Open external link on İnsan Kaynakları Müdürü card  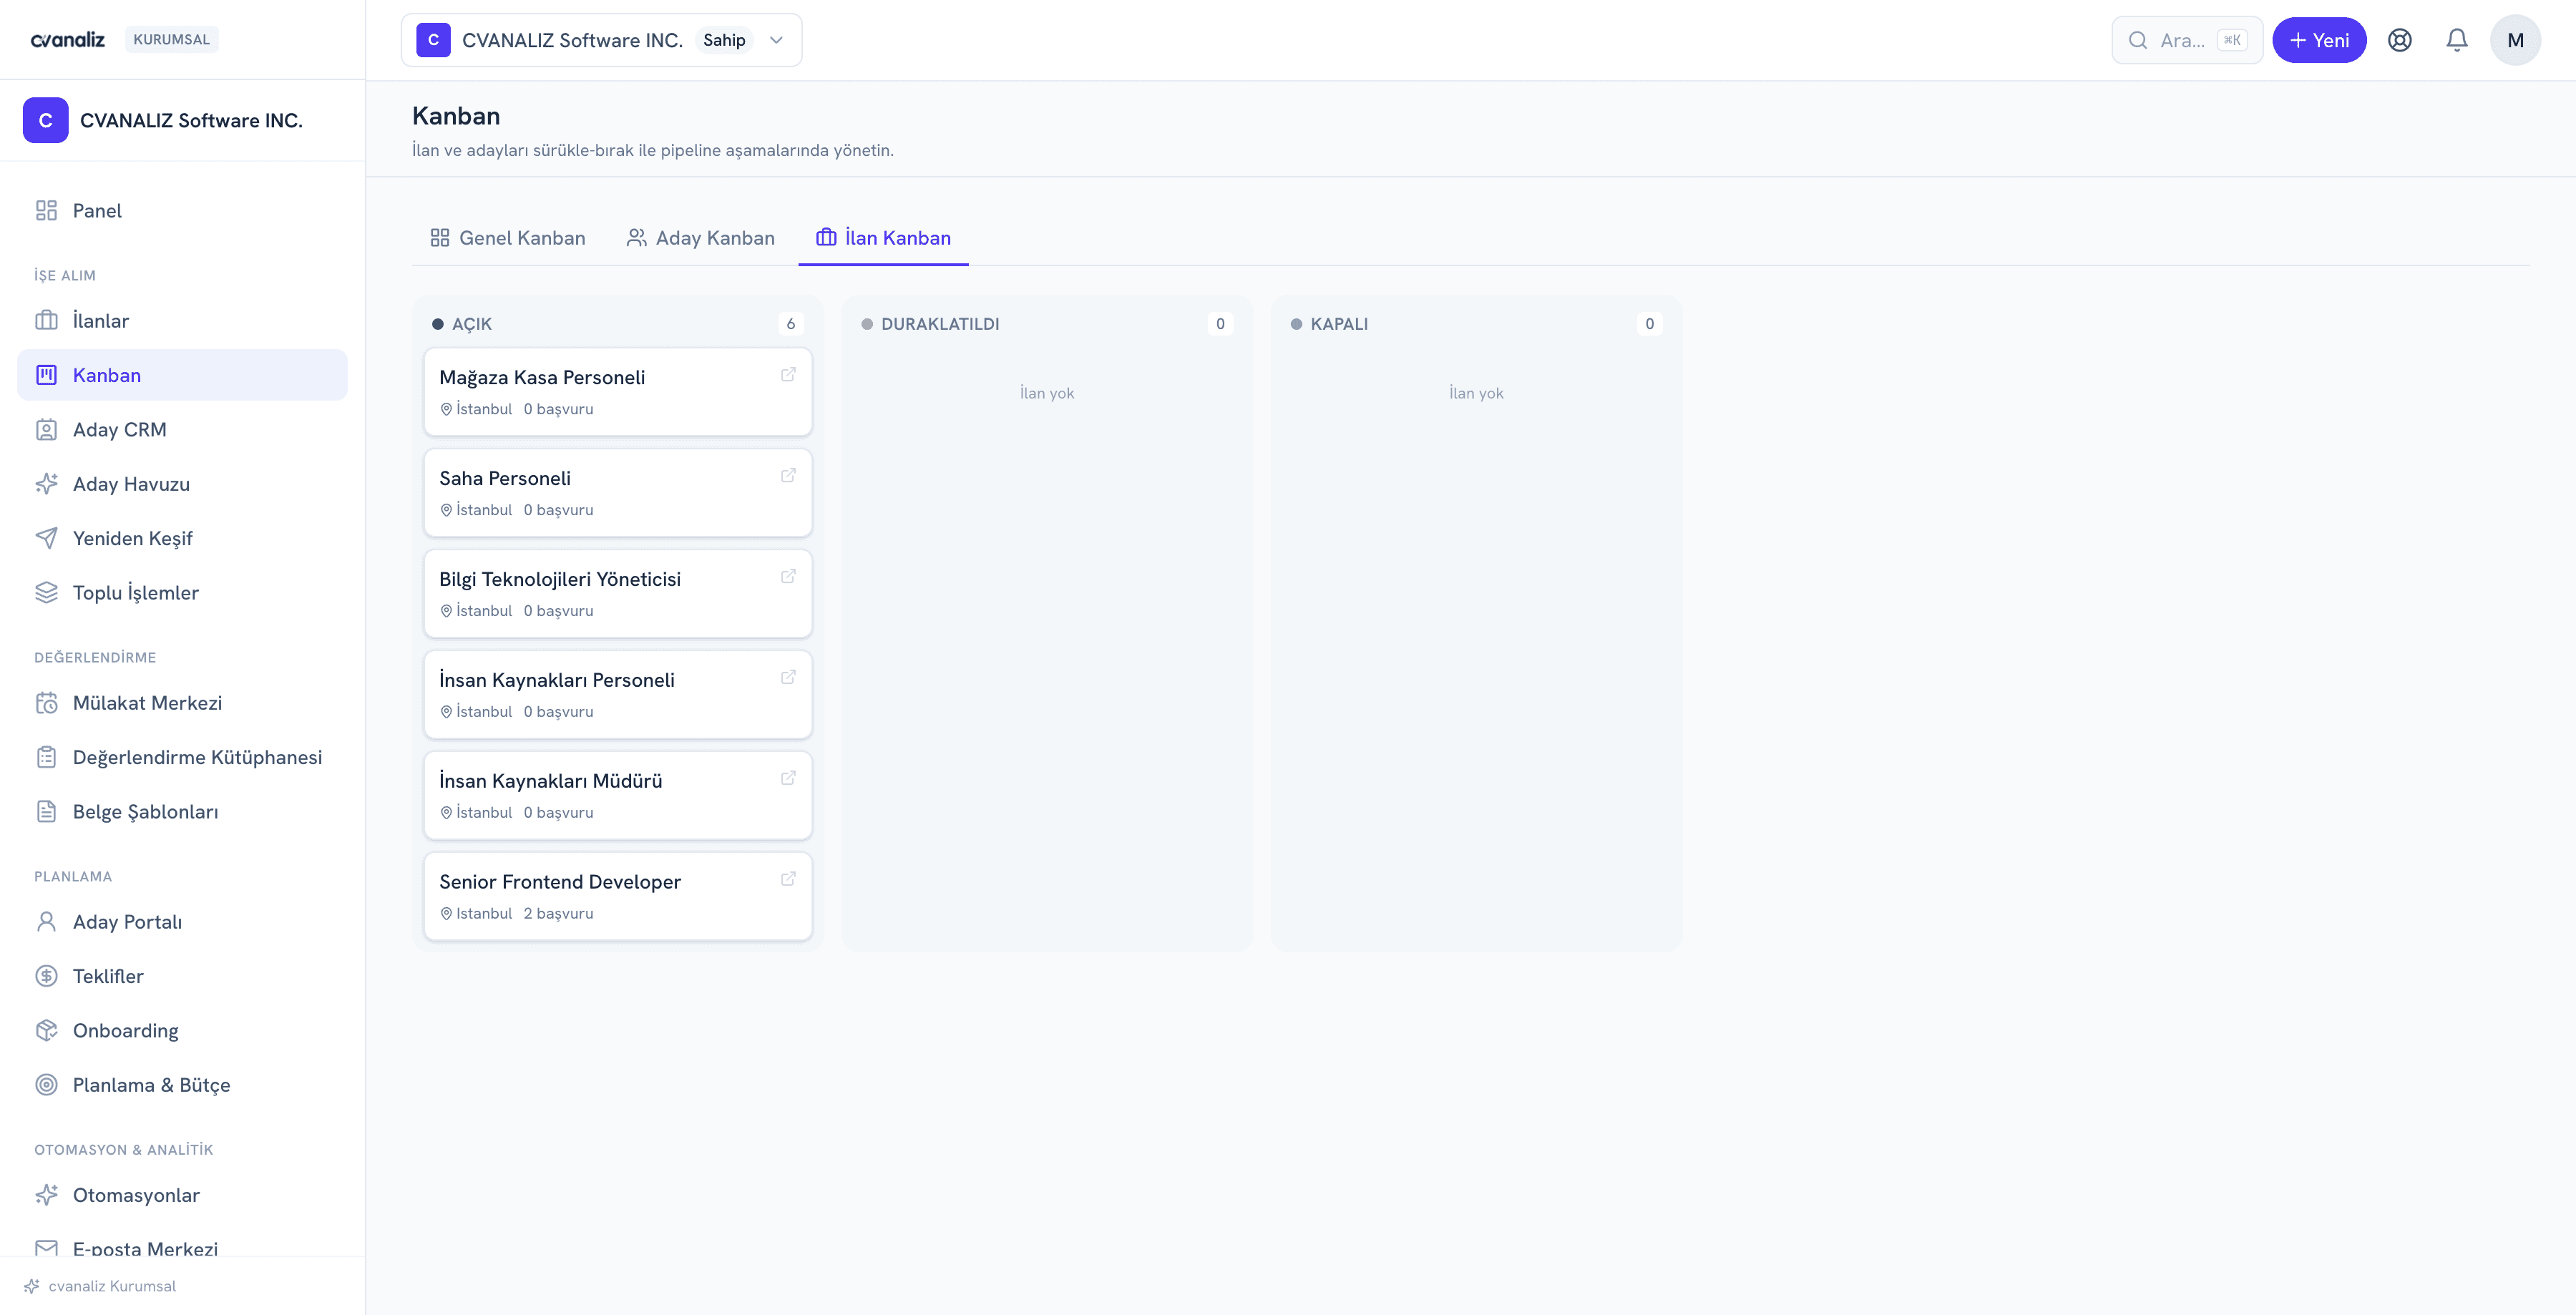click(788, 779)
